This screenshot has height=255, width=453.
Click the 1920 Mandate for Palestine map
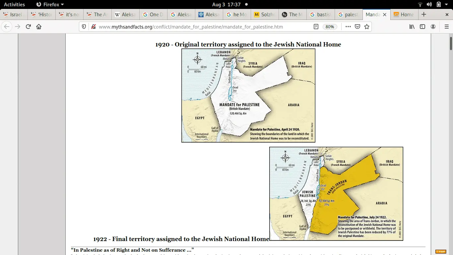click(x=248, y=96)
